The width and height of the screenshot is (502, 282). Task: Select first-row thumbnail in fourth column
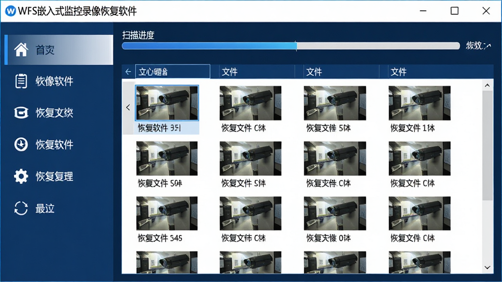coord(420,103)
